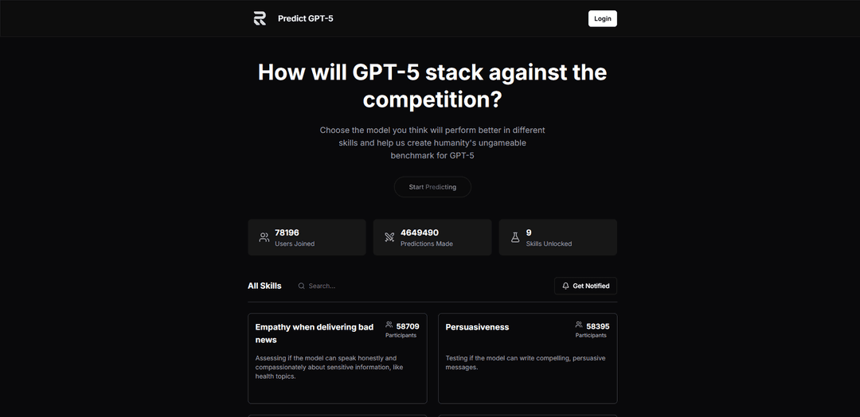This screenshot has height=417, width=860.
Task: Click the flask icon for Skills Unlocked
Action: (x=515, y=237)
